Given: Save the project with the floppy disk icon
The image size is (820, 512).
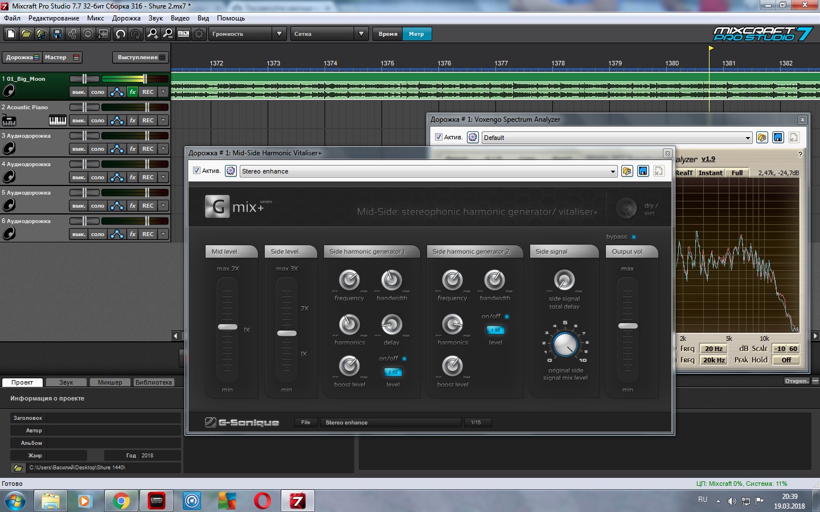Looking at the screenshot, I should point(57,34).
